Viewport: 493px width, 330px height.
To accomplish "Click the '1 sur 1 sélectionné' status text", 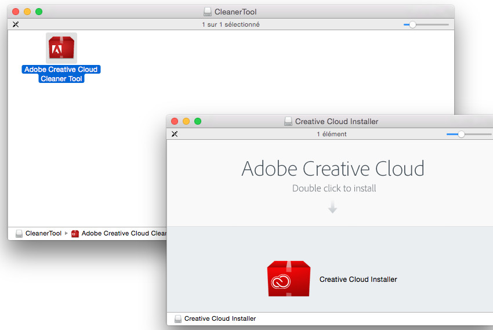I will click(x=231, y=24).
